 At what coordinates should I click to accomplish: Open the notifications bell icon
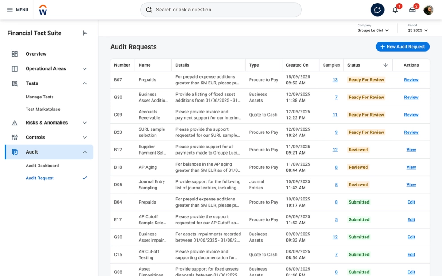tap(395, 10)
